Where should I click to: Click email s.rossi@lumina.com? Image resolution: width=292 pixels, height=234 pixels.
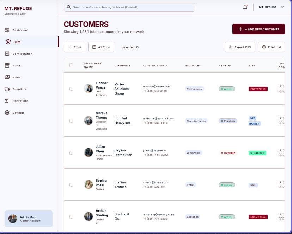pyautogui.click(x=156, y=182)
